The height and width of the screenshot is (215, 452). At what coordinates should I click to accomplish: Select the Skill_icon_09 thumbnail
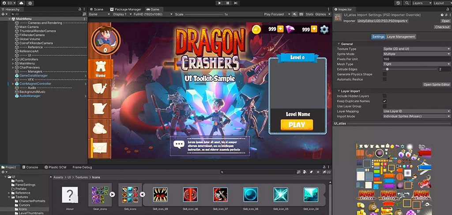tap(160, 195)
